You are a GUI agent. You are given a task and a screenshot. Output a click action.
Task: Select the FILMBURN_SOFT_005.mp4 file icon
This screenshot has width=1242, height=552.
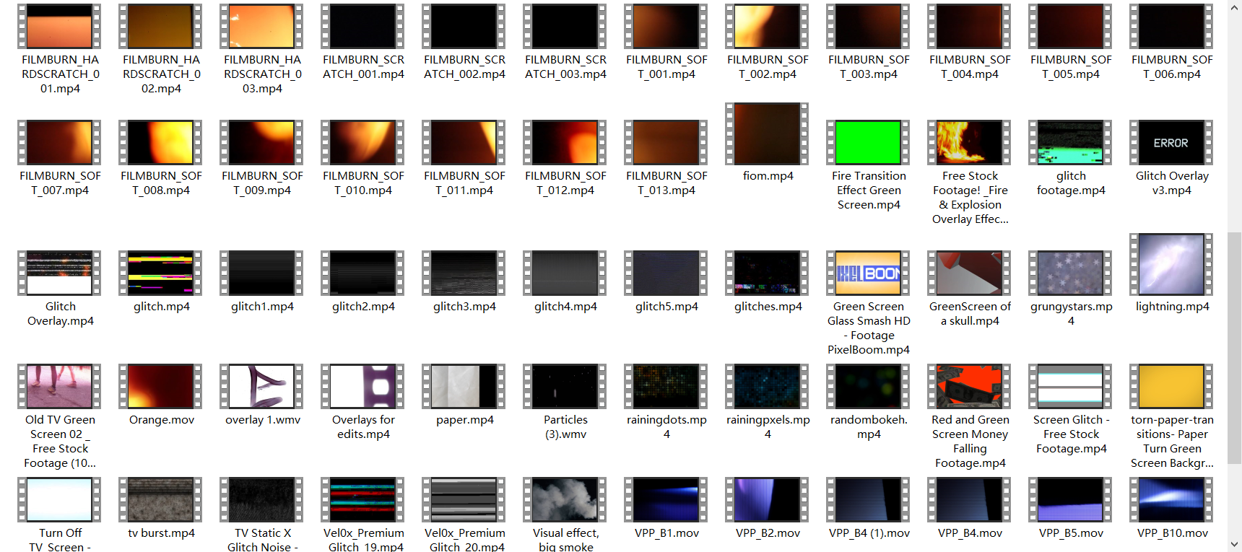pos(1070,27)
